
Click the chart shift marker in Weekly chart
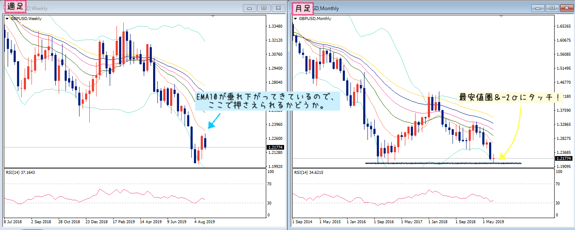click(x=213, y=17)
